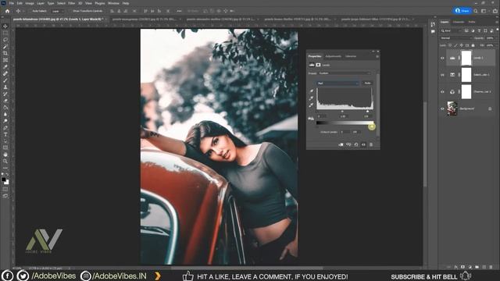Open the blend mode dropdown showing Normal
This screenshot has height=281, width=500.
tap(455, 38)
